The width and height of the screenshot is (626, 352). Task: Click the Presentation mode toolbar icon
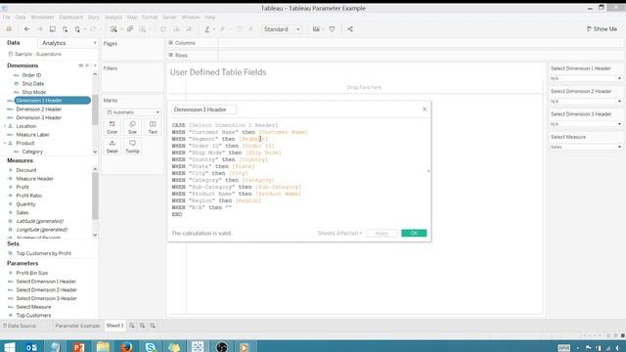[x=332, y=29]
